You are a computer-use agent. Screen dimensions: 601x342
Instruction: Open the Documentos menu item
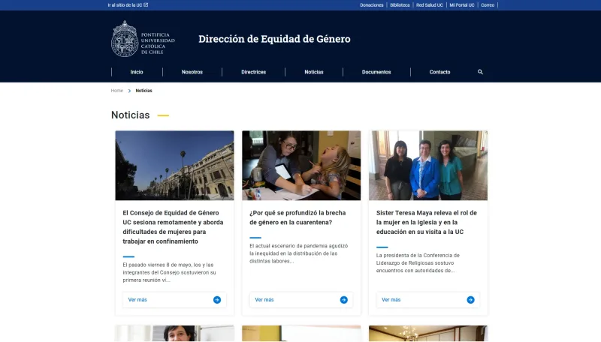click(x=376, y=72)
